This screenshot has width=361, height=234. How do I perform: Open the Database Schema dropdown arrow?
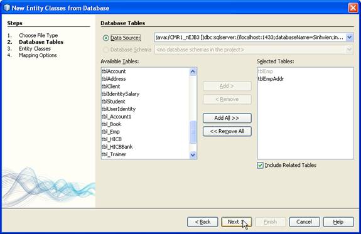click(350, 50)
